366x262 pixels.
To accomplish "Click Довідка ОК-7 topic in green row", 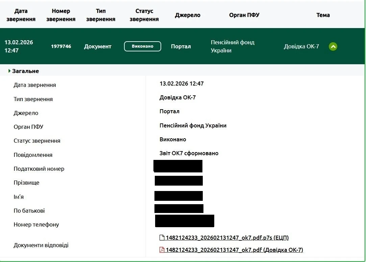I will coord(301,47).
